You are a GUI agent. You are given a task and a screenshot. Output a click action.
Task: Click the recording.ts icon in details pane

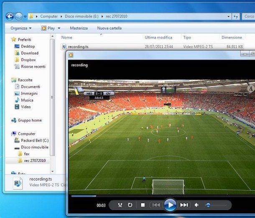click(18, 183)
